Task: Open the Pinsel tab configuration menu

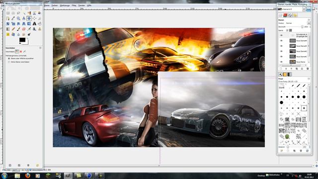Action: [309, 79]
